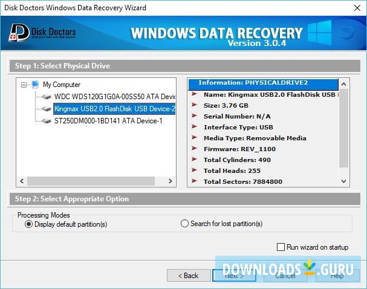The image size is (367, 289).
Task: Close the Data Recovery Wizard window
Action: [x=357, y=8]
